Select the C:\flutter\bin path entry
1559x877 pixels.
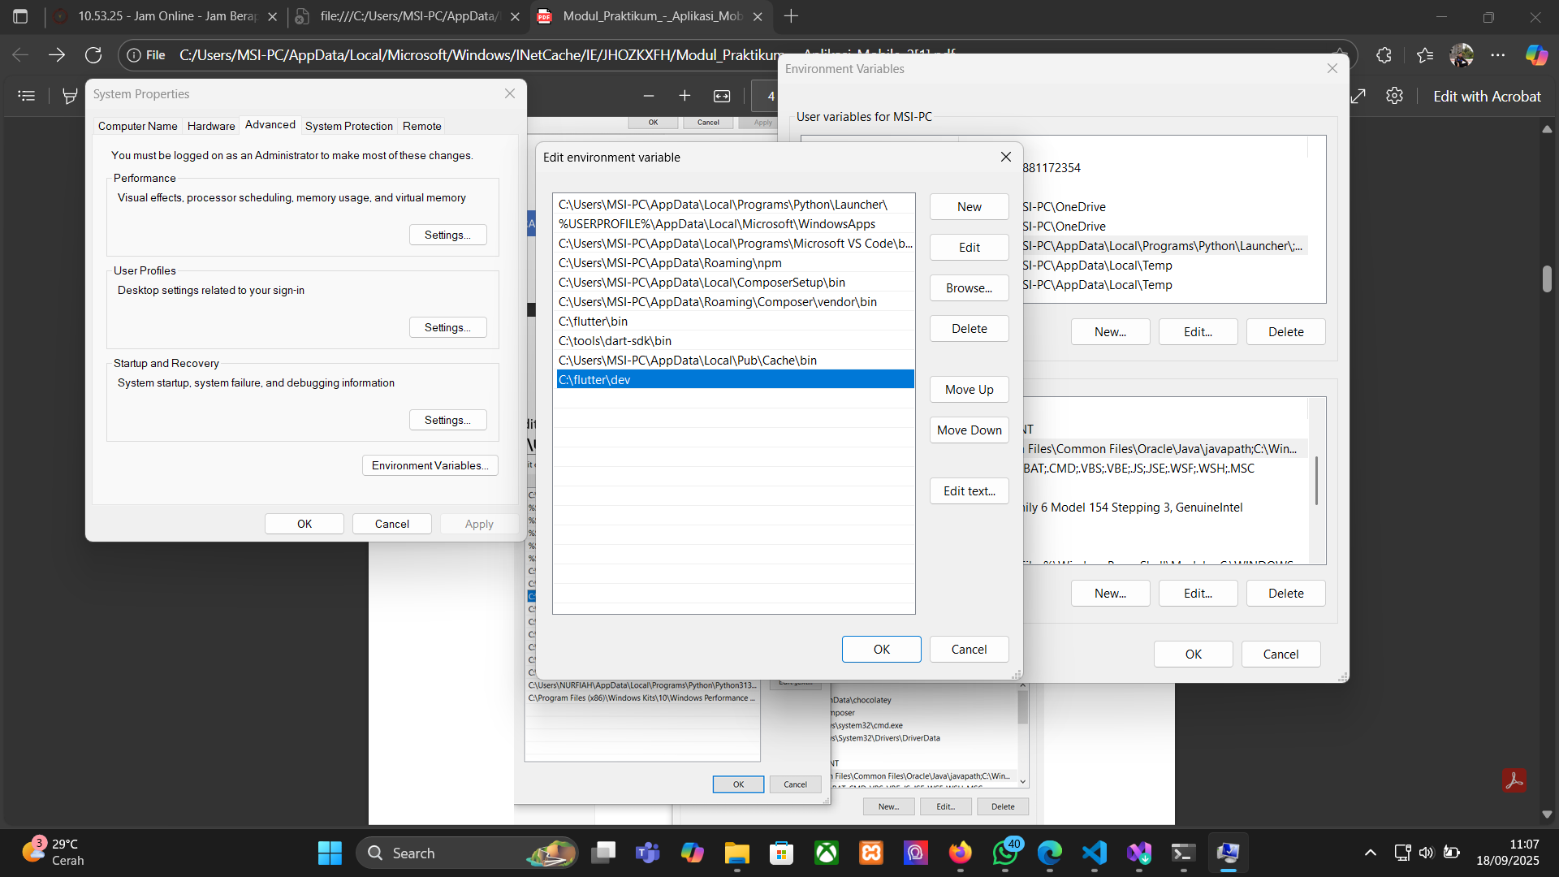[x=593, y=322]
